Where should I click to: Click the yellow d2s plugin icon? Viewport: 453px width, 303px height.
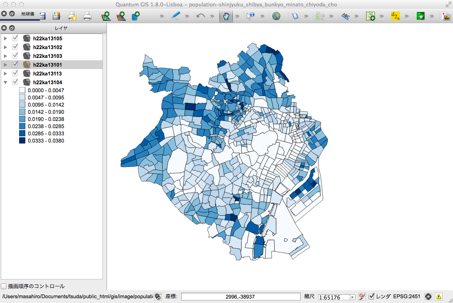(395, 16)
